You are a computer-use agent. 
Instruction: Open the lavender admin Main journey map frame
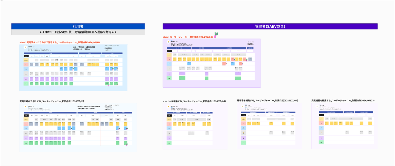click(211, 63)
